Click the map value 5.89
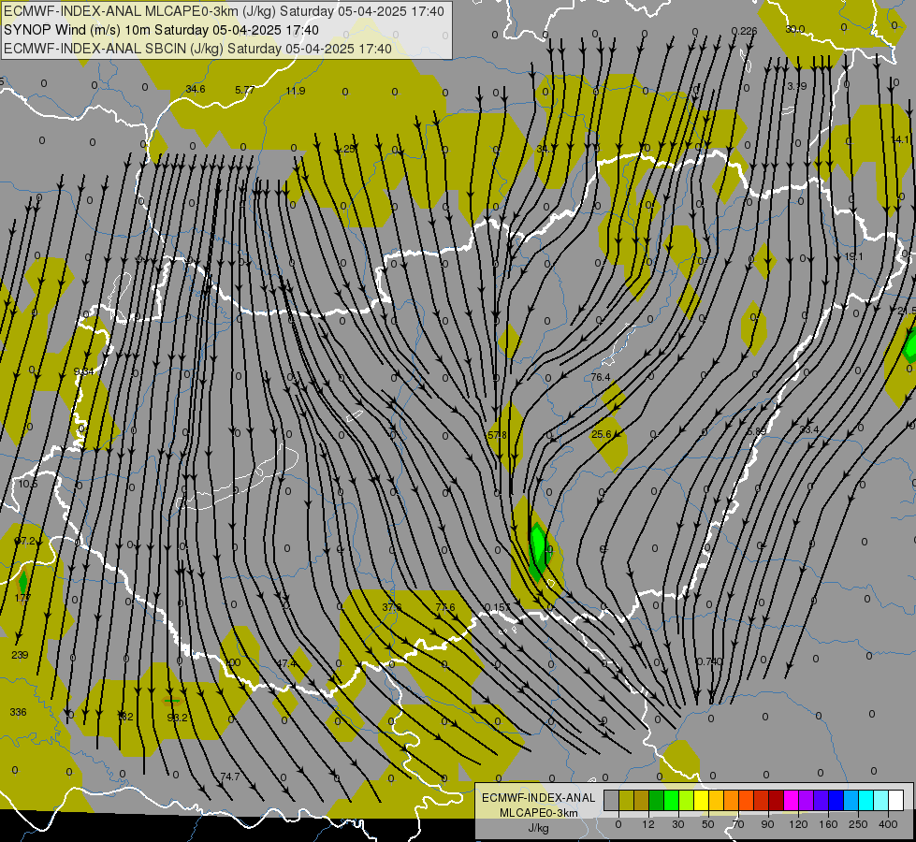The width and height of the screenshot is (916, 842). click(x=756, y=431)
